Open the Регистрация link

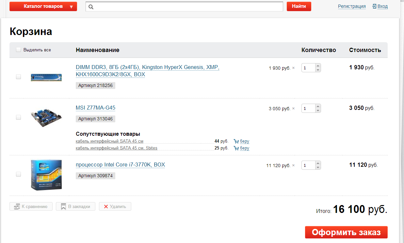click(352, 6)
